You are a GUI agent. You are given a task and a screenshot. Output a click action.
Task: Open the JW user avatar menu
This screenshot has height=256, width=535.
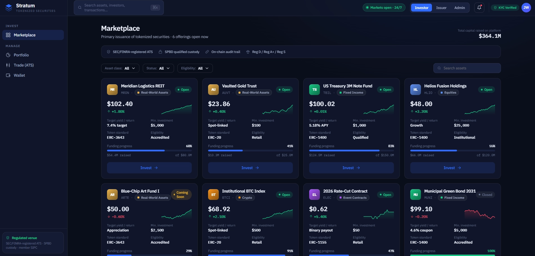tap(526, 8)
